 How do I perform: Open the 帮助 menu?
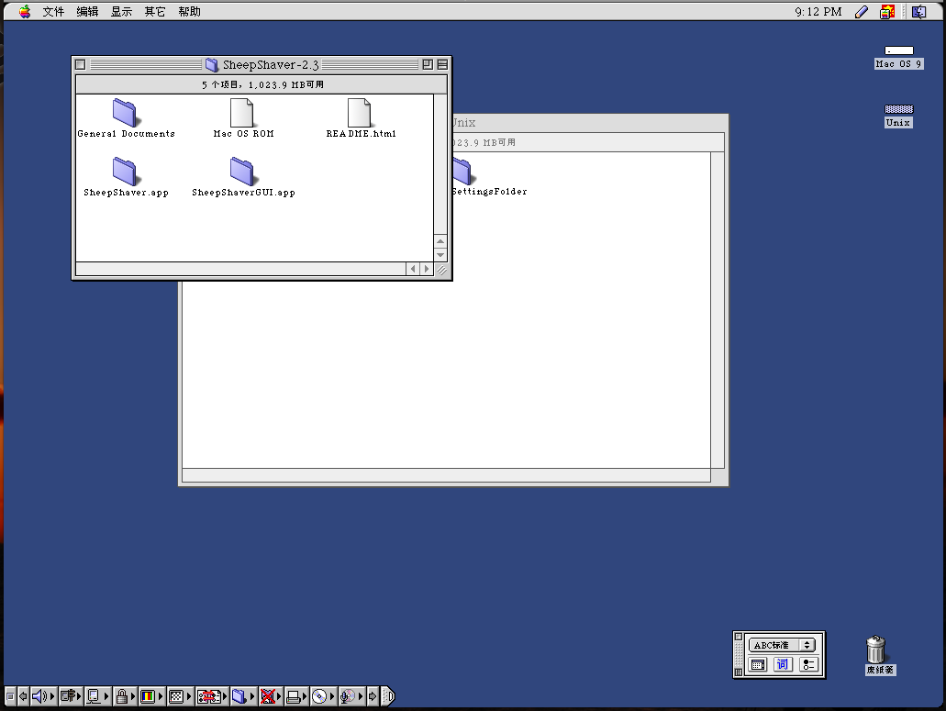pos(189,11)
